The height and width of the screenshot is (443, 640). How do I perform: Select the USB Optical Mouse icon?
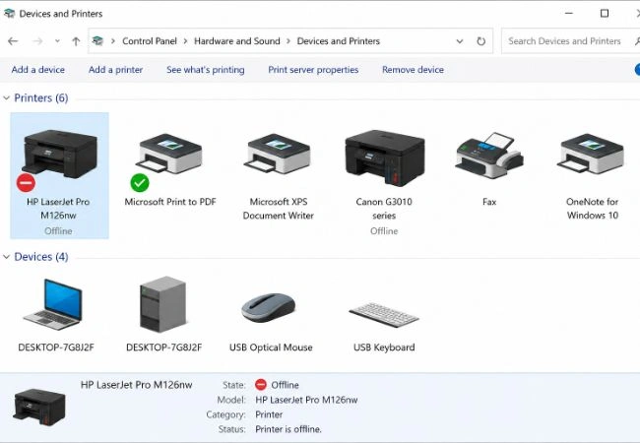pyautogui.click(x=268, y=307)
